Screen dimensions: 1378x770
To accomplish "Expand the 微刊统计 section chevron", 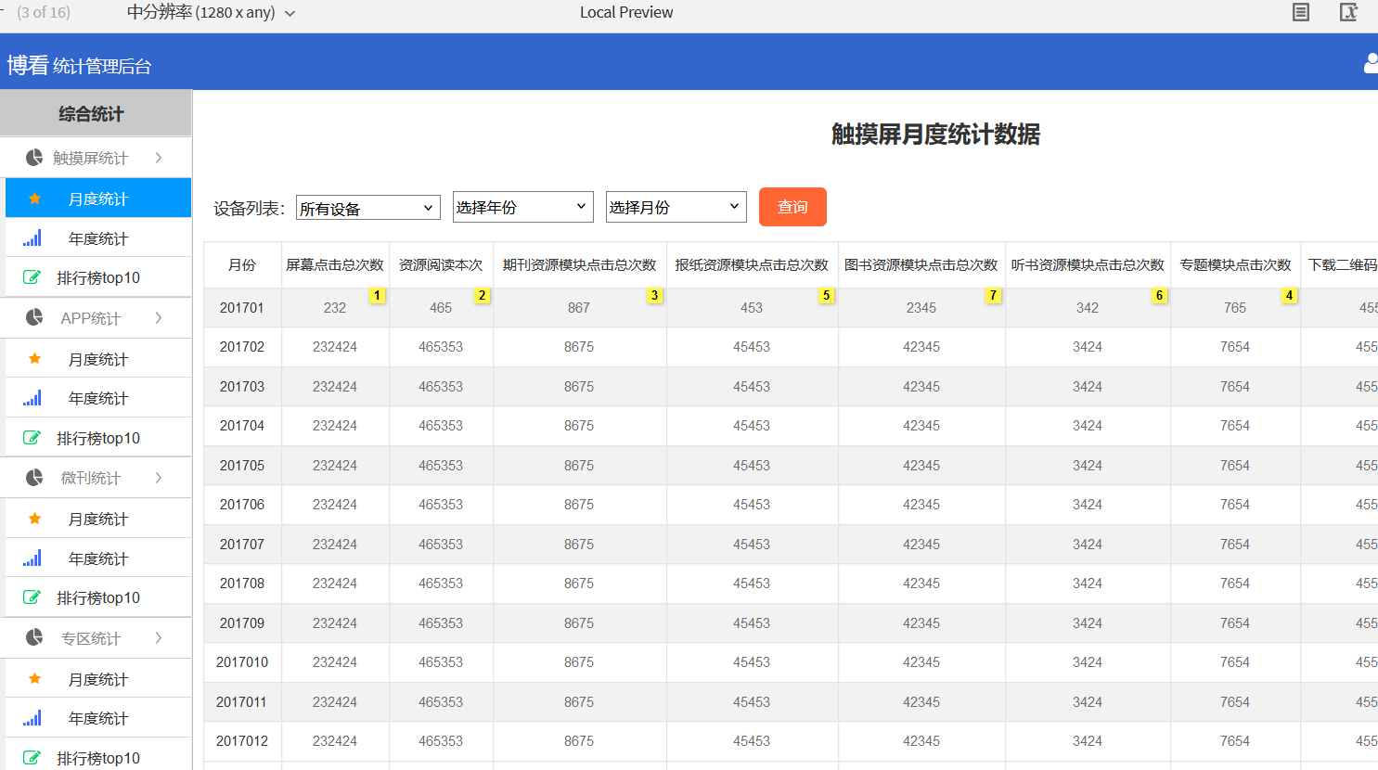I will click(159, 478).
